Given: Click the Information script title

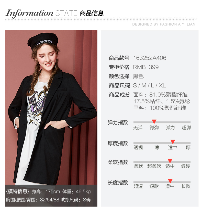Looking at the screenshot, I should (29, 13).
